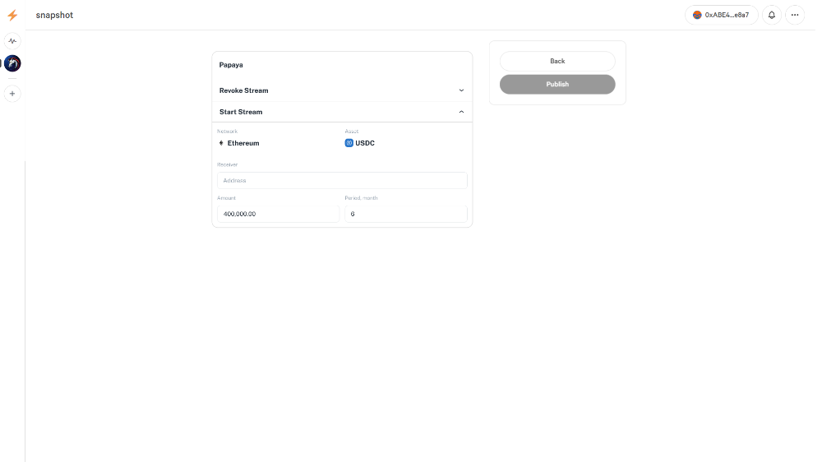This screenshot has height=462, width=822.
Task: Select the space avatar in the sidebar
Action: (12, 63)
